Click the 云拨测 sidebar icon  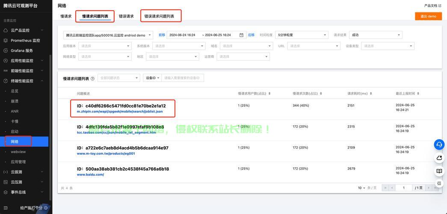[x=6, y=172]
